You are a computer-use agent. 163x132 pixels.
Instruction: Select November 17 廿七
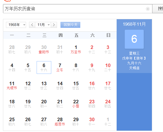tap(108, 86)
